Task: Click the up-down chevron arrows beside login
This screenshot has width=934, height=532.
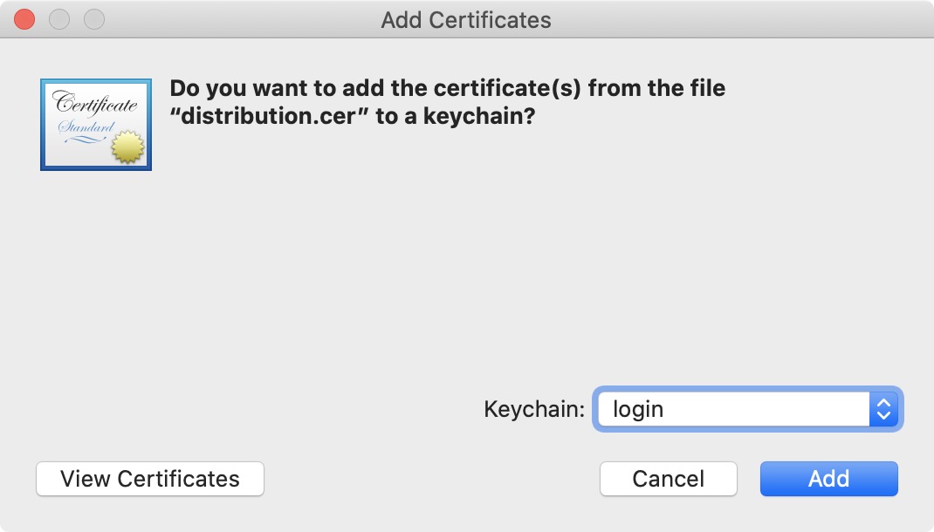Action: click(883, 409)
